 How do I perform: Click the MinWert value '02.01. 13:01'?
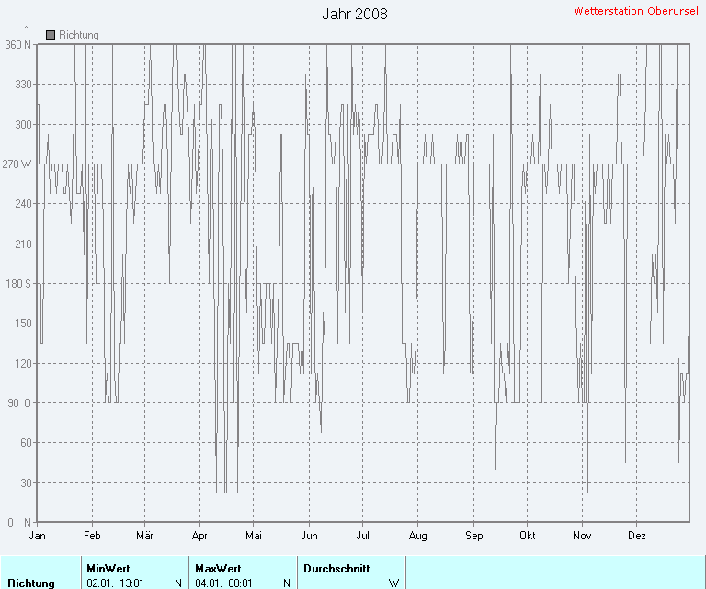(115, 583)
